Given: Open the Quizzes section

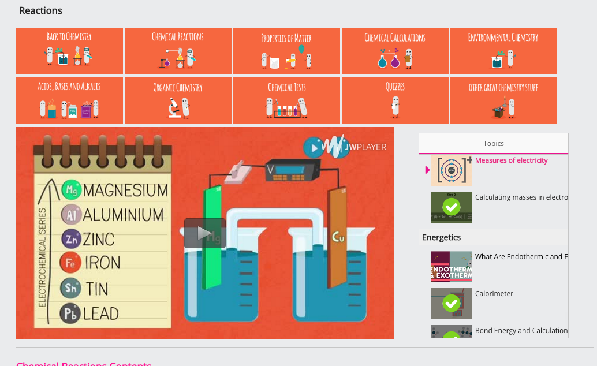Looking at the screenshot, I should (x=395, y=100).
